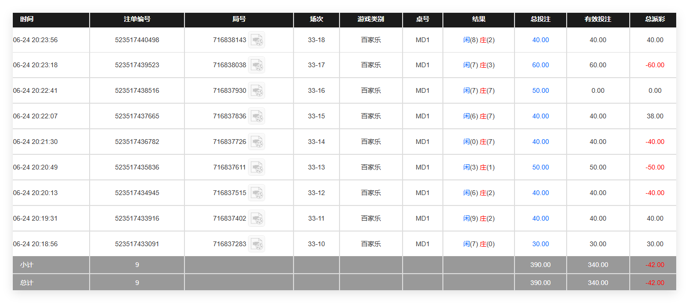Click the 游戏类别 column header
The height and width of the screenshot is (303, 689).
(x=371, y=19)
